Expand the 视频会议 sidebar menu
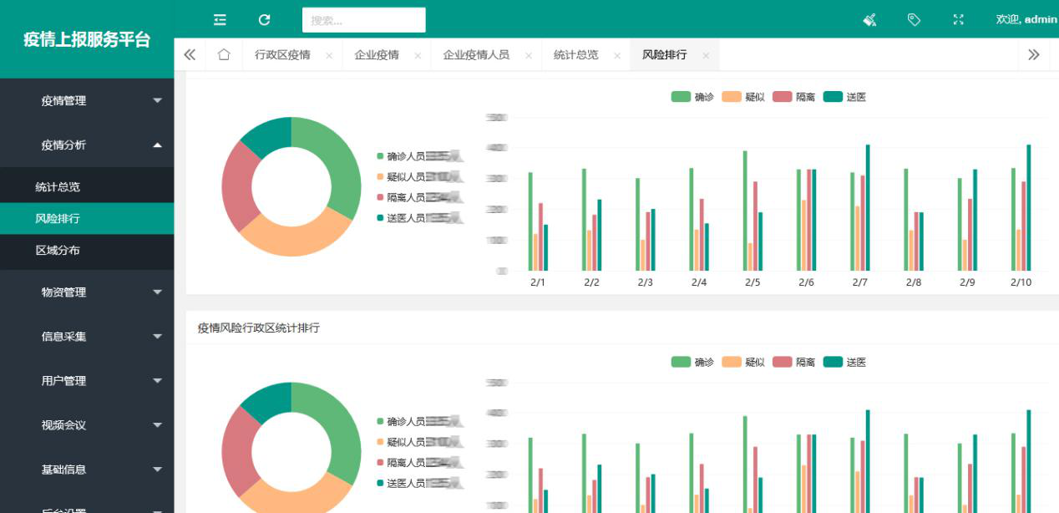 click(87, 425)
